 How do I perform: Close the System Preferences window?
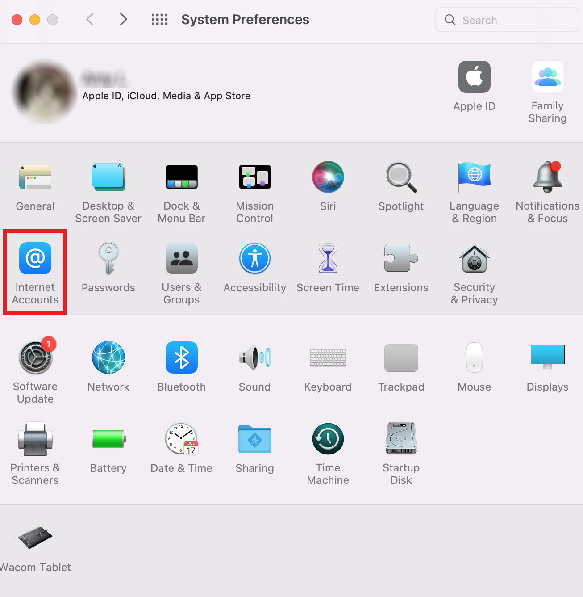pyautogui.click(x=17, y=20)
